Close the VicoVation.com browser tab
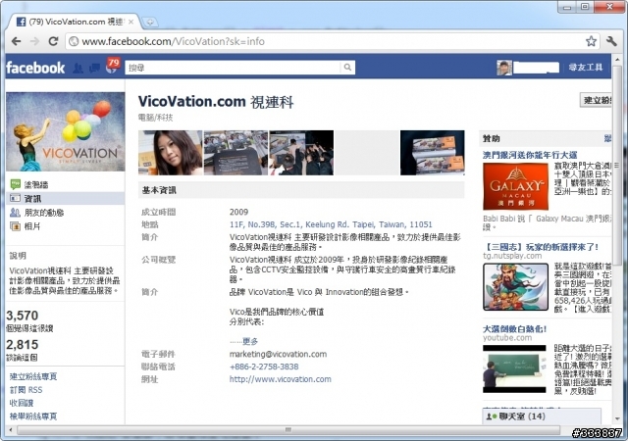 pyautogui.click(x=131, y=22)
